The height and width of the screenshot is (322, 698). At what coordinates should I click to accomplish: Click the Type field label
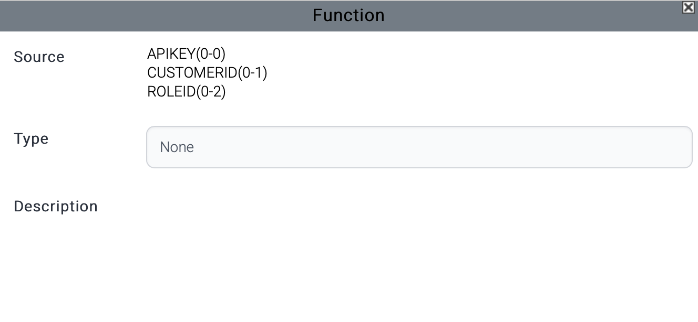31,139
